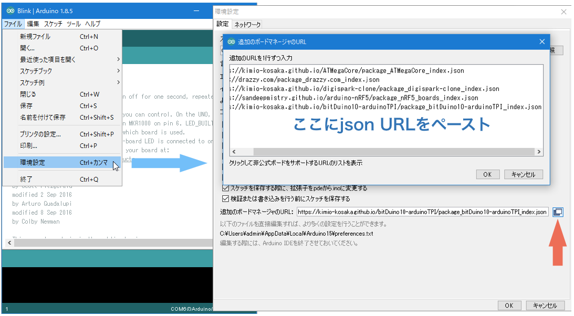Click the URL list horizontal scrollbar thumb
Screen dimensions: 574x316
click(x=394, y=151)
